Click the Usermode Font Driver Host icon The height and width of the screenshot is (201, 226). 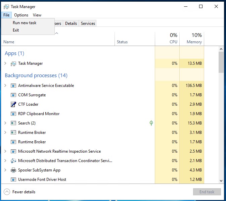click(x=13, y=180)
